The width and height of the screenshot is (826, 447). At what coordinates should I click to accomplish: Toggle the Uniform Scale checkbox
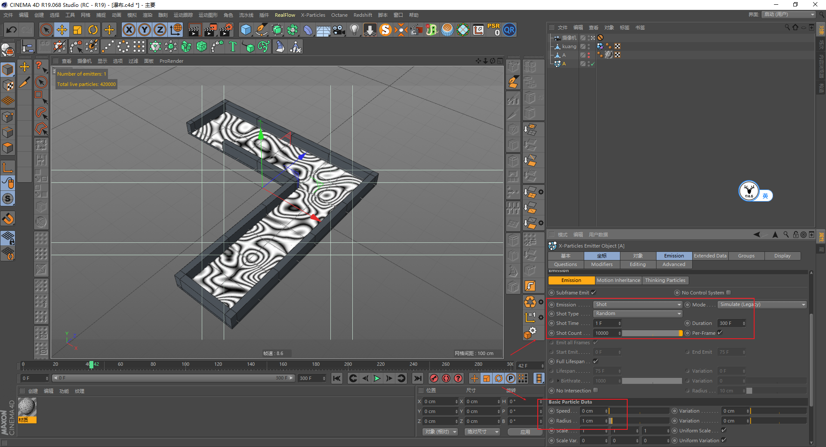tap(724, 430)
